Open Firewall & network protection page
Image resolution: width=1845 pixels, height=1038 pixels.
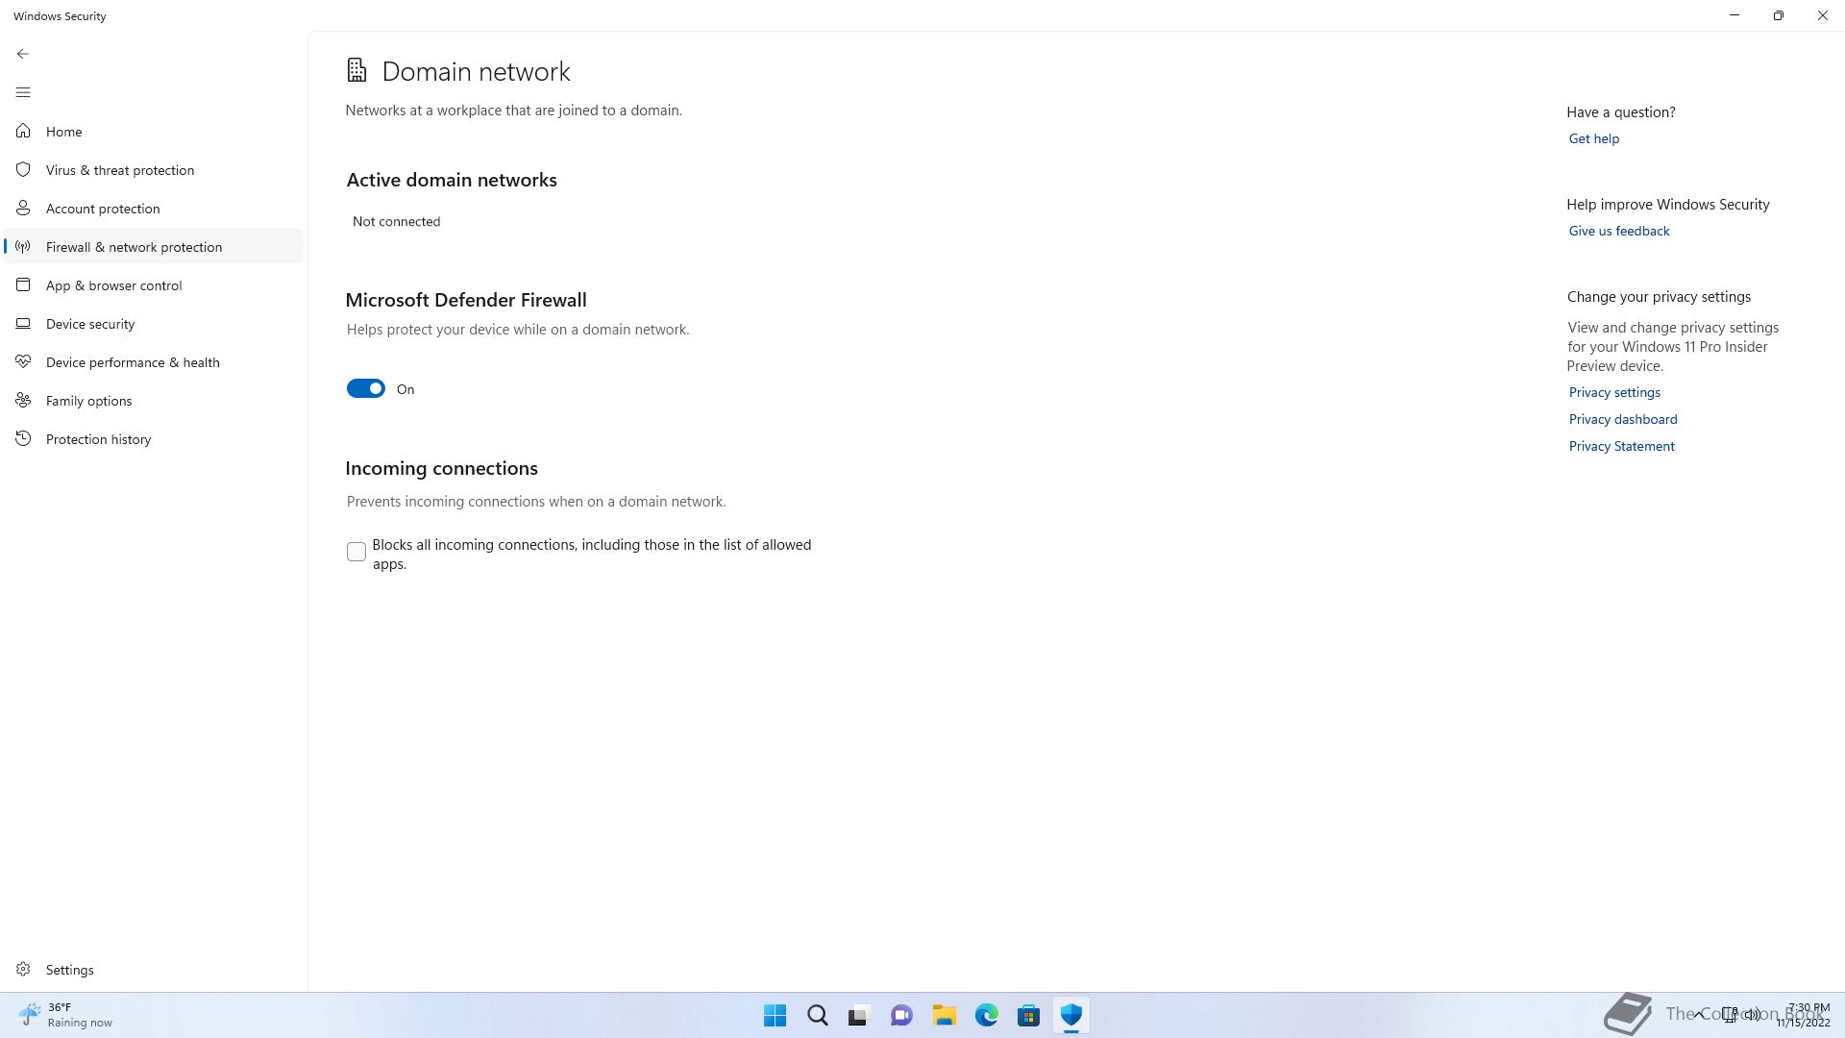pos(154,246)
